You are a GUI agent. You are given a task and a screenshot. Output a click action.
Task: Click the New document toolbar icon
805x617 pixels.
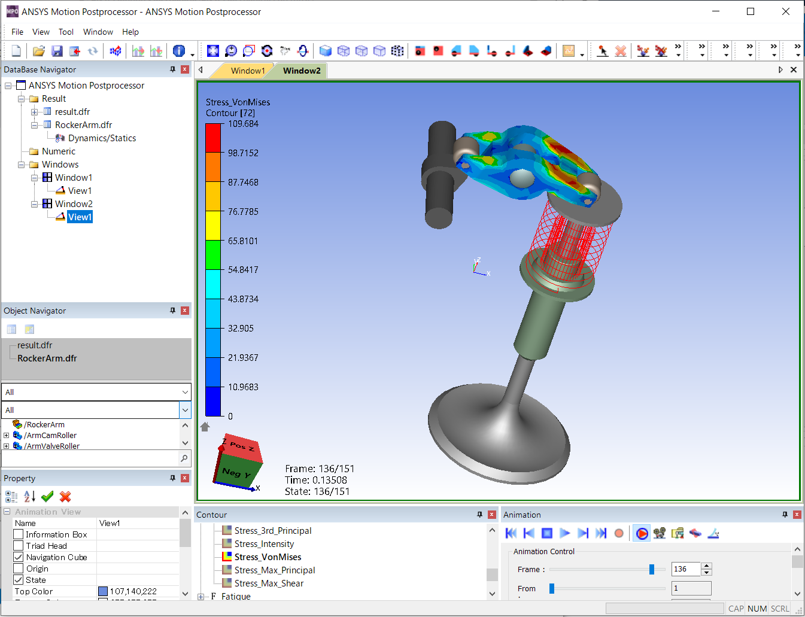coord(16,51)
